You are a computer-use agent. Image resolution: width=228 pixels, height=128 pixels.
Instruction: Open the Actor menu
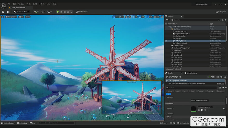[x=48, y=4]
